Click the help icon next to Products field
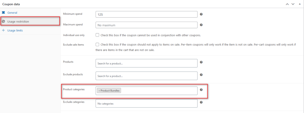The height and width of the screenshot is (113, 304). (x=201, y=62)
